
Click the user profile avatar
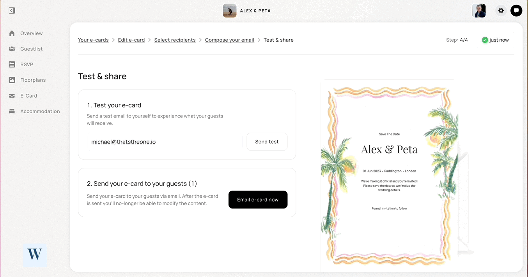479,11
